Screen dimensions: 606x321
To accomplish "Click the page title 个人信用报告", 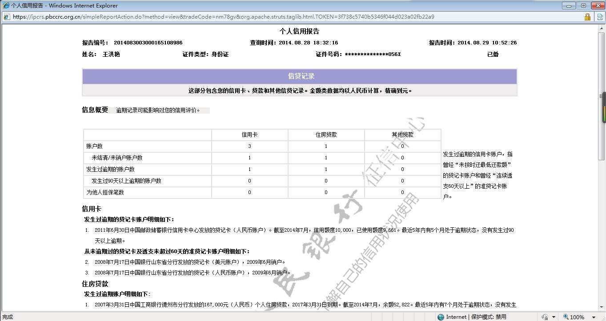I will [299, 32].
